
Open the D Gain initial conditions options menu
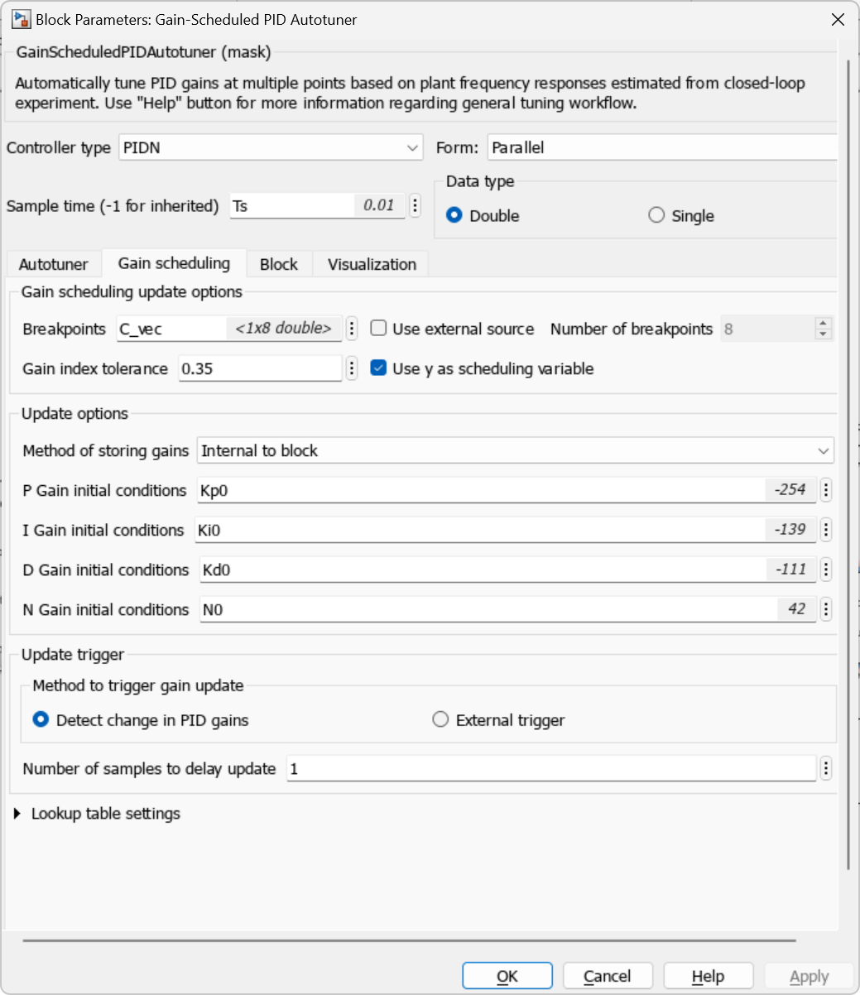click(825, 570)
